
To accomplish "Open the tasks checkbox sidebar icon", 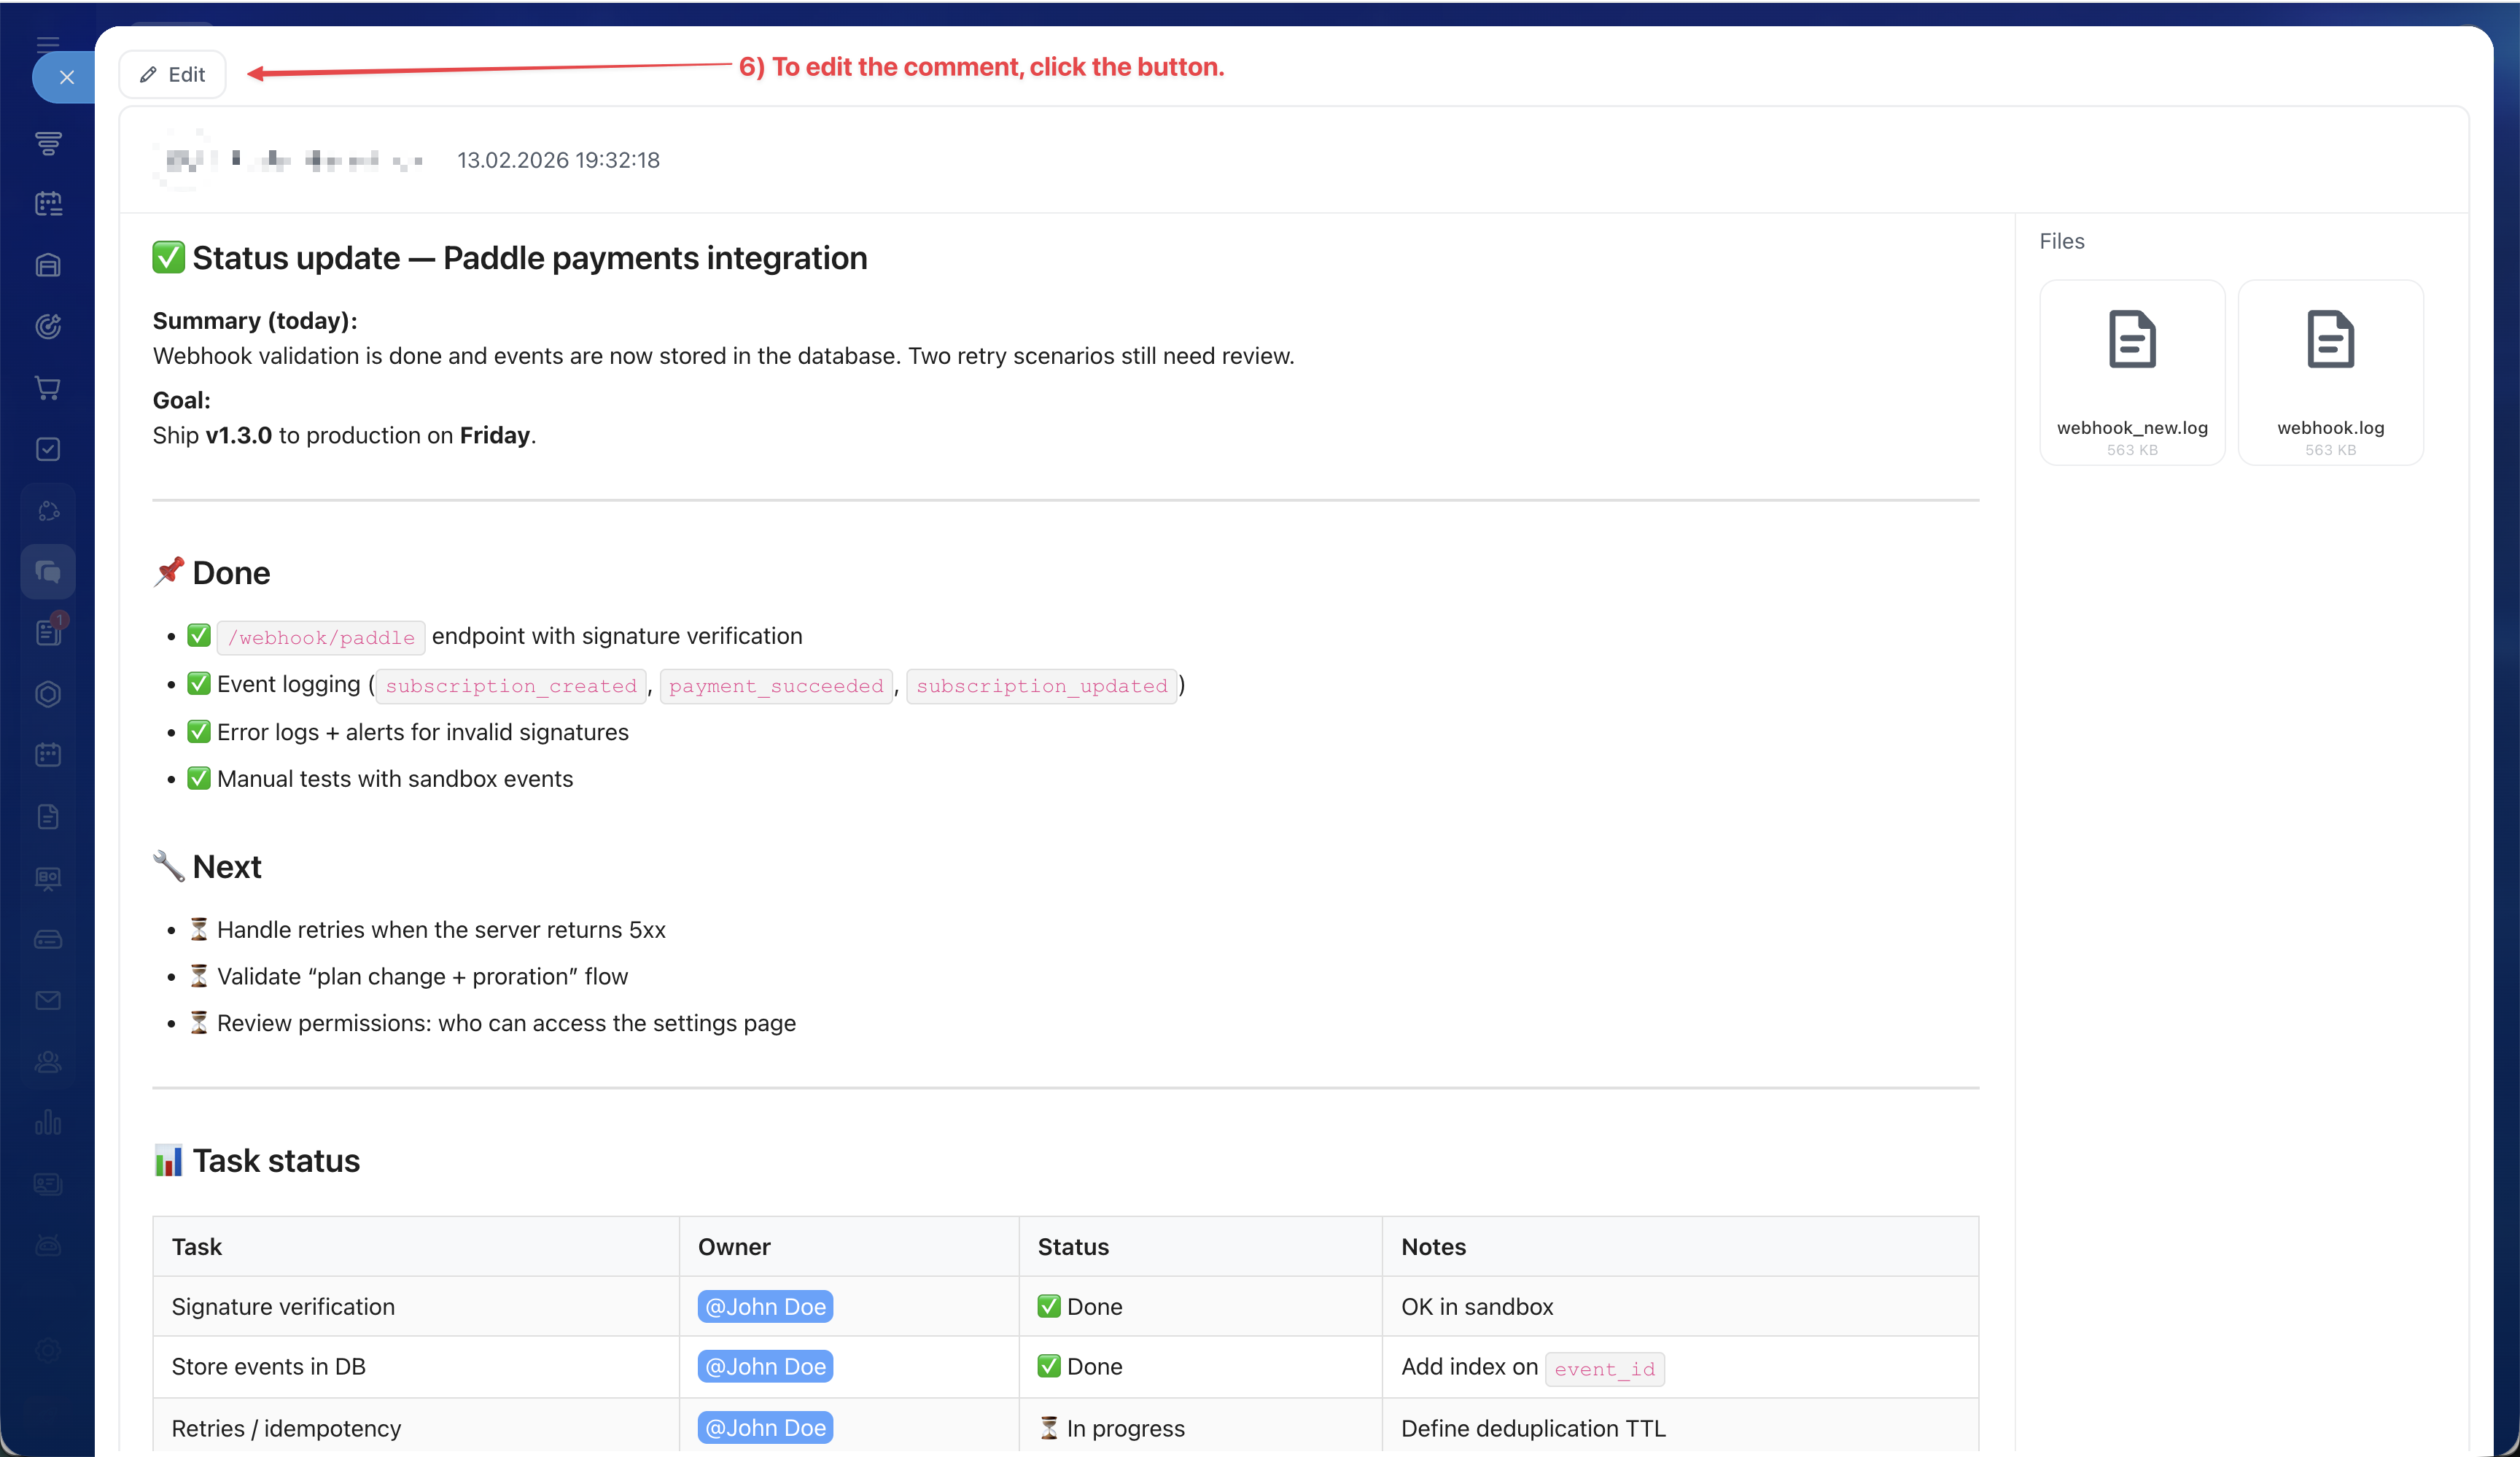I will coord(48,449).
